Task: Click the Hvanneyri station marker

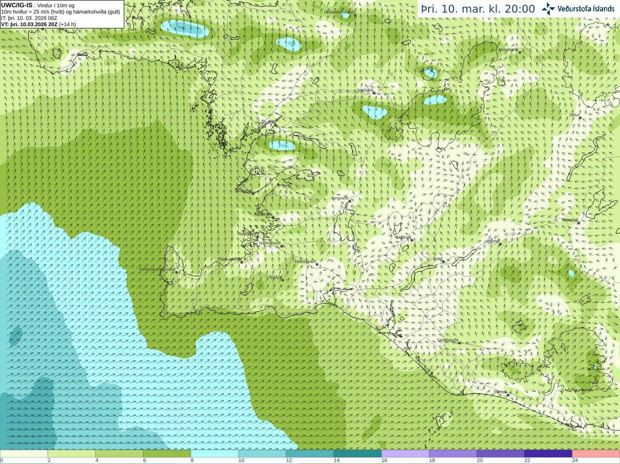Action: [x=275, y=125]
